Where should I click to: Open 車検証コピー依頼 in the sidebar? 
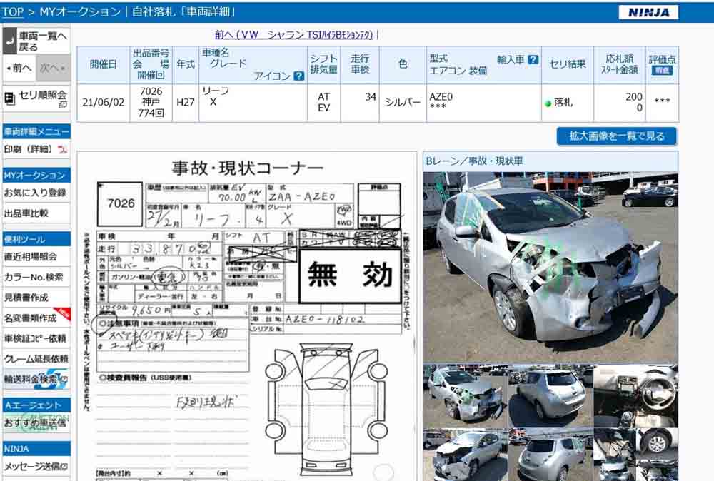36,338
